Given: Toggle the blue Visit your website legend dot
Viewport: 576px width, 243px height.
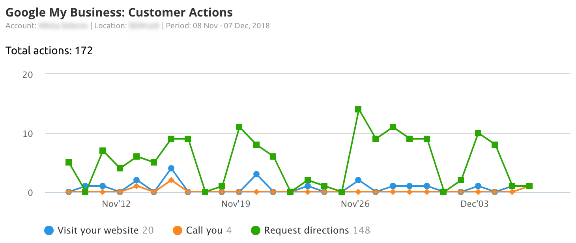Looking at the screenshot, I should click(x=49, y=230).
